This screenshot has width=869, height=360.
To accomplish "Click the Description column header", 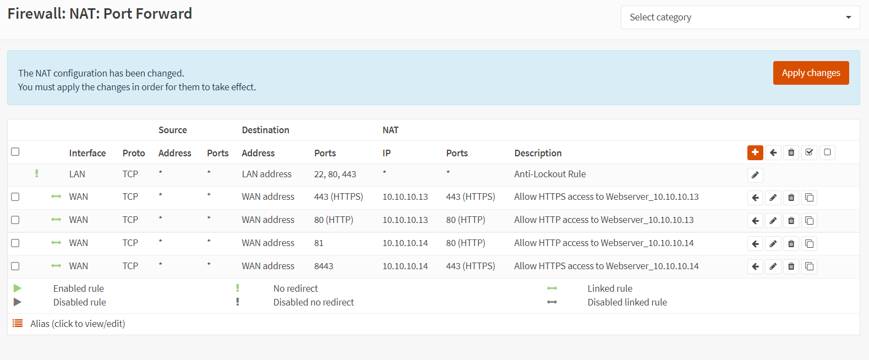I will [538, 153].
